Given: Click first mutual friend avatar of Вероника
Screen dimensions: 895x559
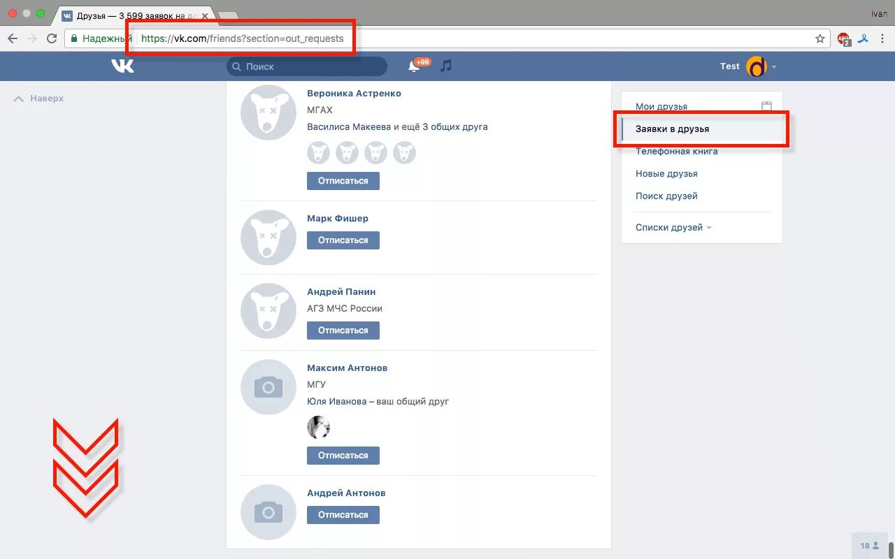Looking at the screenshot, I should coord(318,152).
